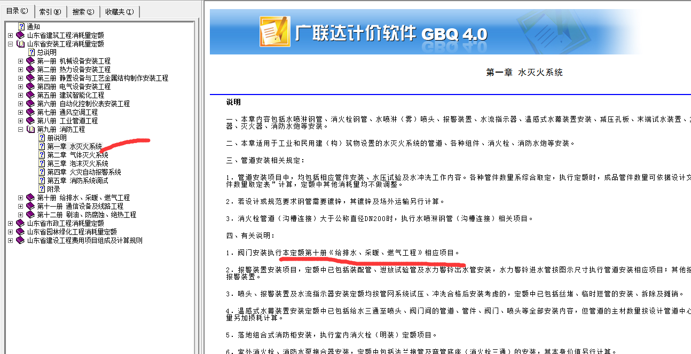Viewport: 691px width, 354px height.
Task: Select the 目录 tab
Action: click(x=17, y=11)
